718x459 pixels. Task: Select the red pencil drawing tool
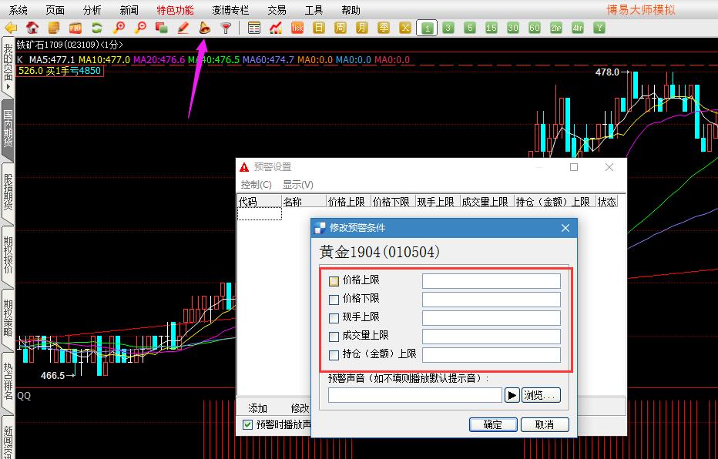pos(183,28)
